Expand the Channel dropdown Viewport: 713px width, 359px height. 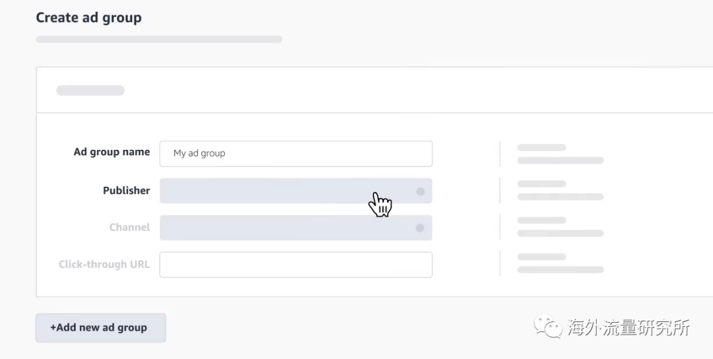point(296,228)
